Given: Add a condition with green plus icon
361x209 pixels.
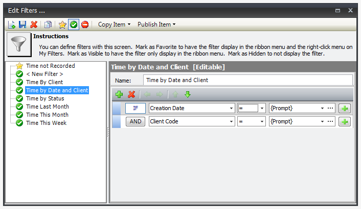Looking at the screenshot, I should 119,94.
